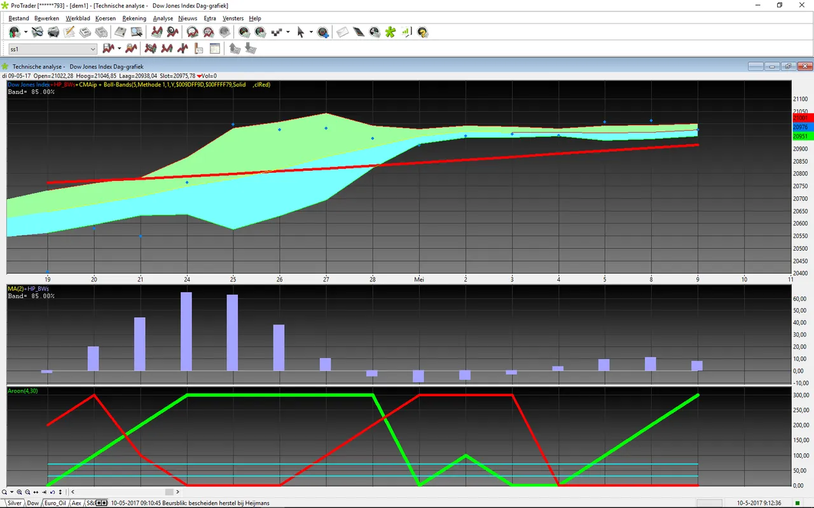
Task: Click the save chart diskette icon
Action: (x=108, y=48)
